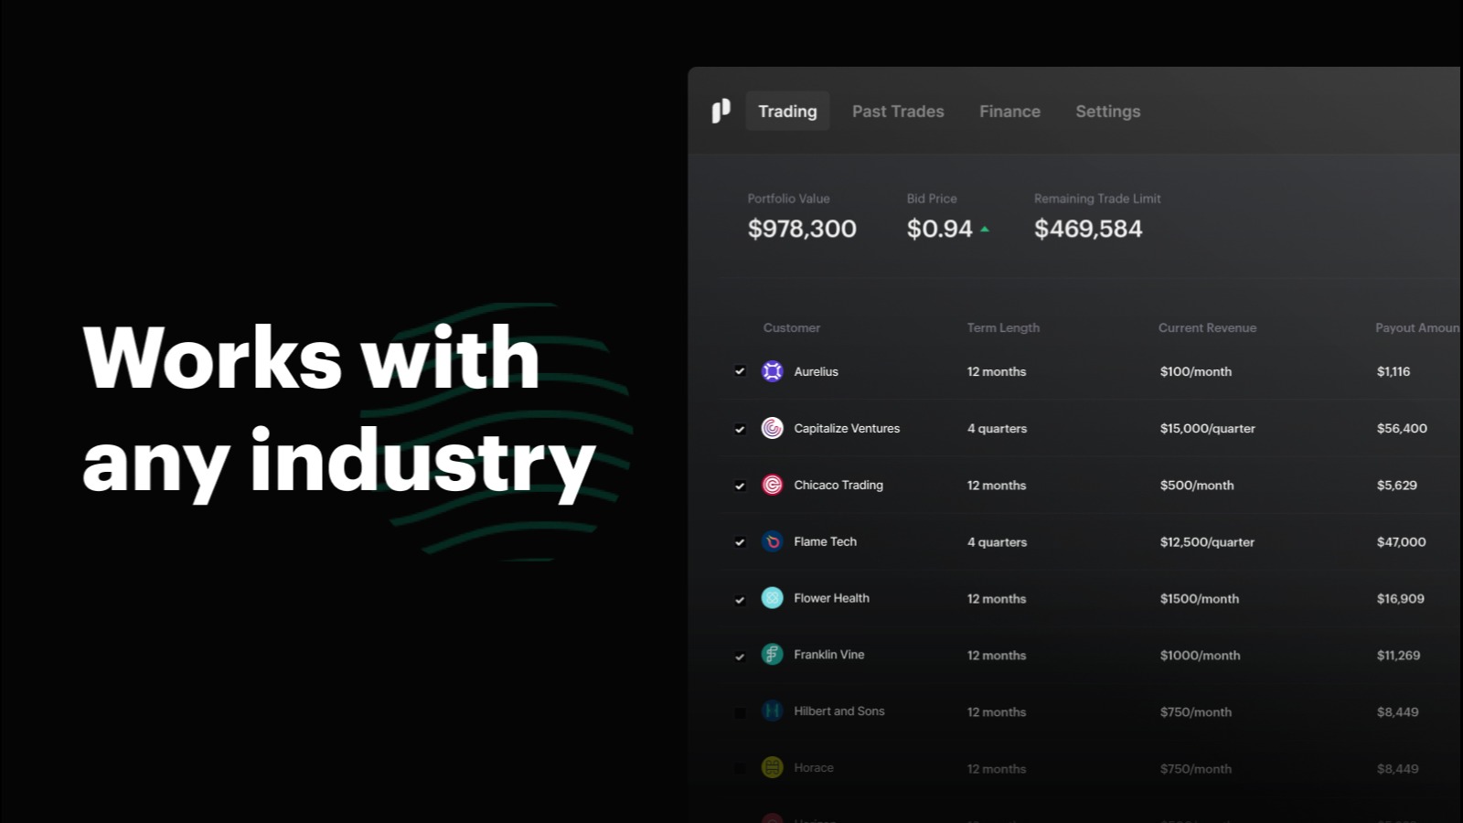This screenshot has height=823, width=1463.
Task: Open the Finance tab
Action: pyautogui.click(x=1009, y=112)
